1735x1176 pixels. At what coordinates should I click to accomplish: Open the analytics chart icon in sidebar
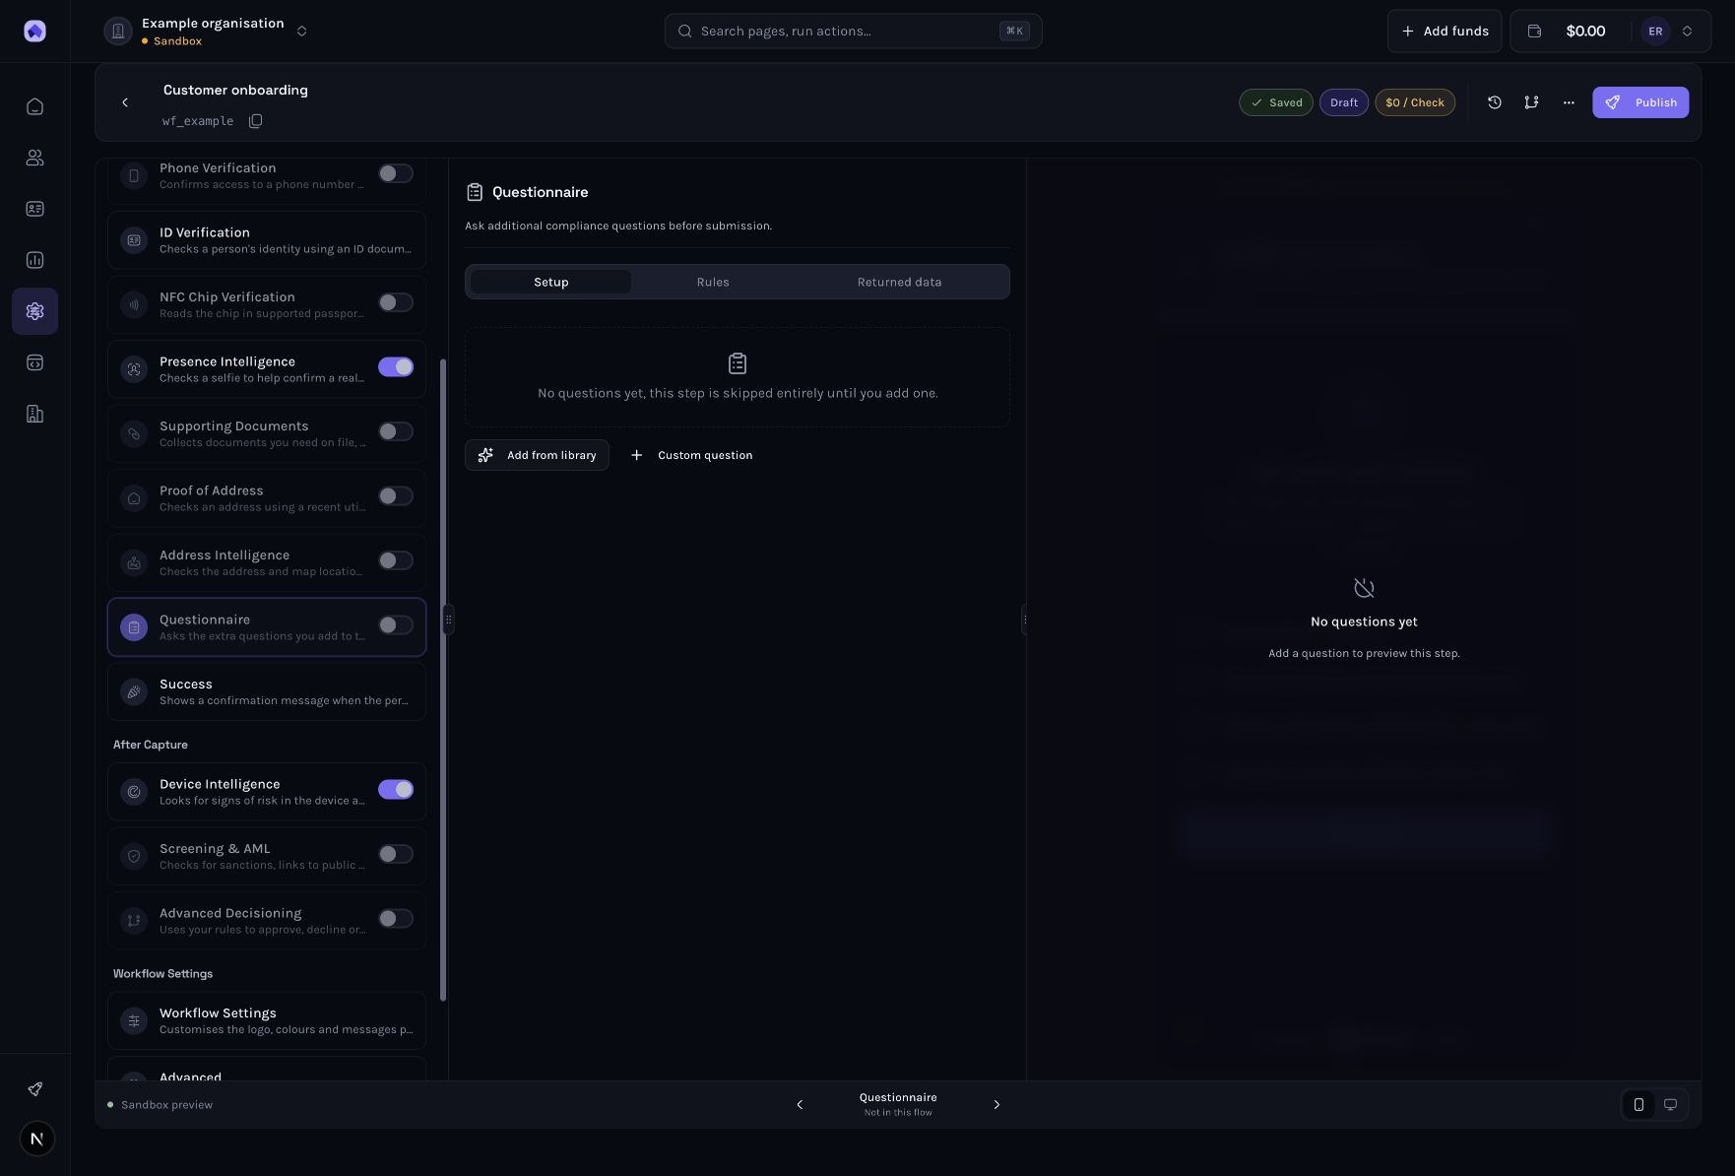[x=34, y=260]
